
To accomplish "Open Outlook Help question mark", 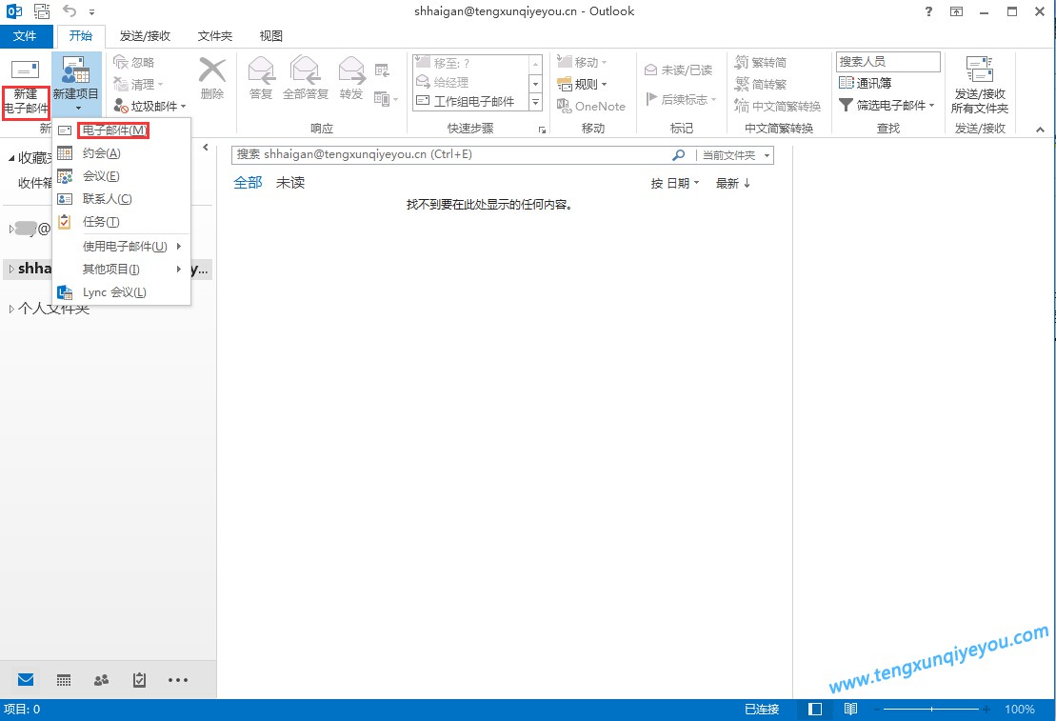I will point(928,11).
